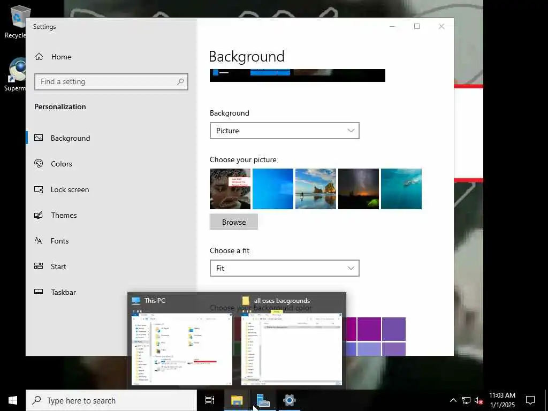Click the Home icon in Settings
The height and width of the screenshot is (411, 548).
(39, 57)
